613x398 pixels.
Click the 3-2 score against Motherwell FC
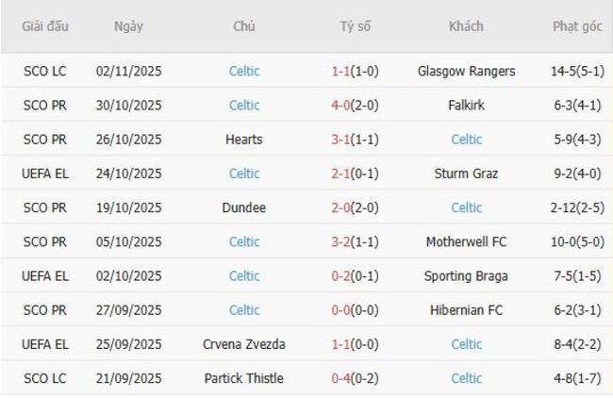pyautogui.click(x=341, y=241)
